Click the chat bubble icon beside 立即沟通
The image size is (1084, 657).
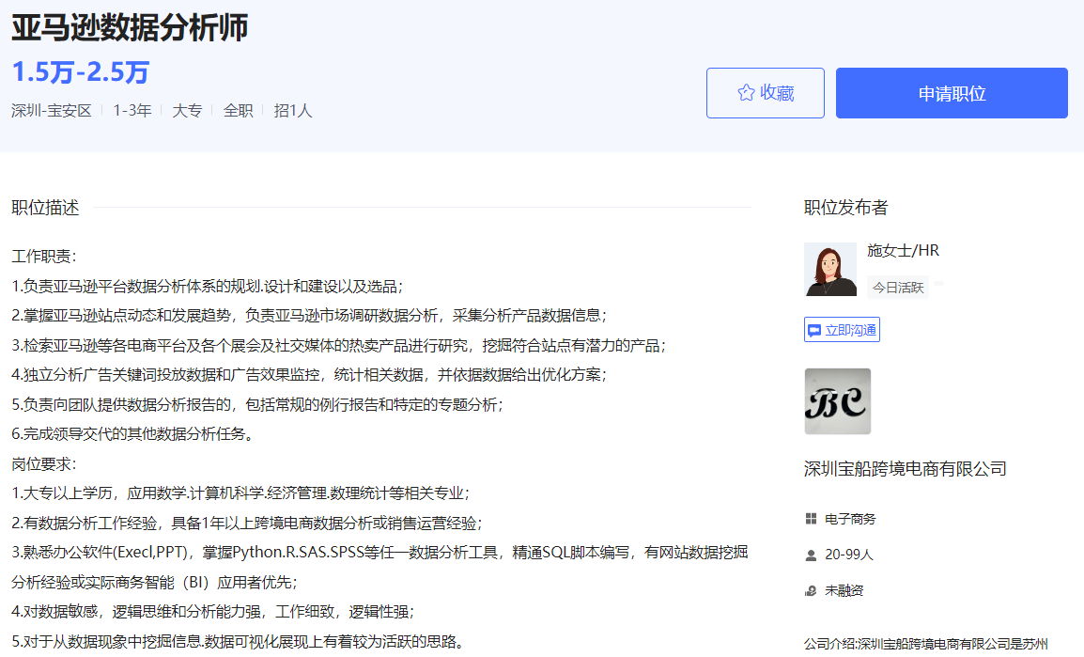814,331
